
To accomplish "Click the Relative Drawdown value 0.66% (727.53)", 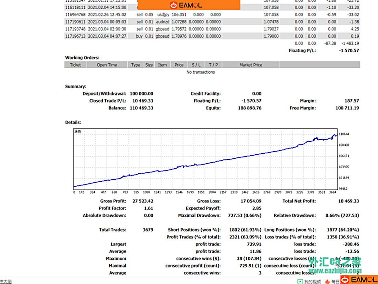I will tap(342, 216).
